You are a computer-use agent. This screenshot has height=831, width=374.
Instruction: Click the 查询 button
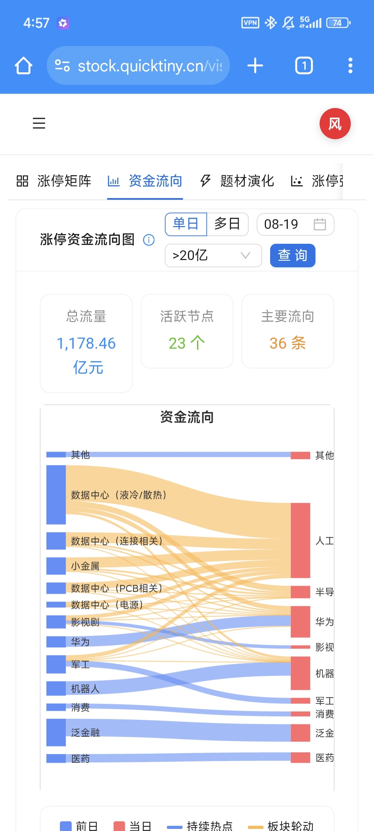[293, 256]
